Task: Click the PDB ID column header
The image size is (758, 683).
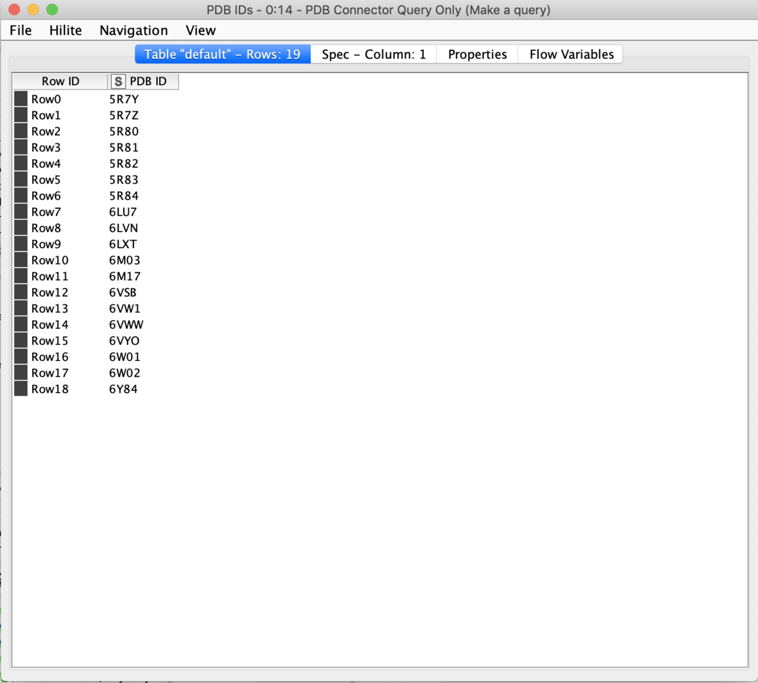Action: [x=143, y=81]
